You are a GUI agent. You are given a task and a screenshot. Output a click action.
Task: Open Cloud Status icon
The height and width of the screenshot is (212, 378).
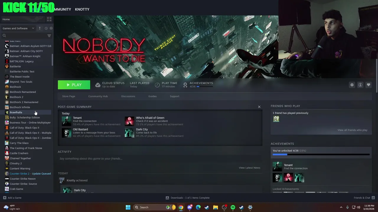coord(98,85)
